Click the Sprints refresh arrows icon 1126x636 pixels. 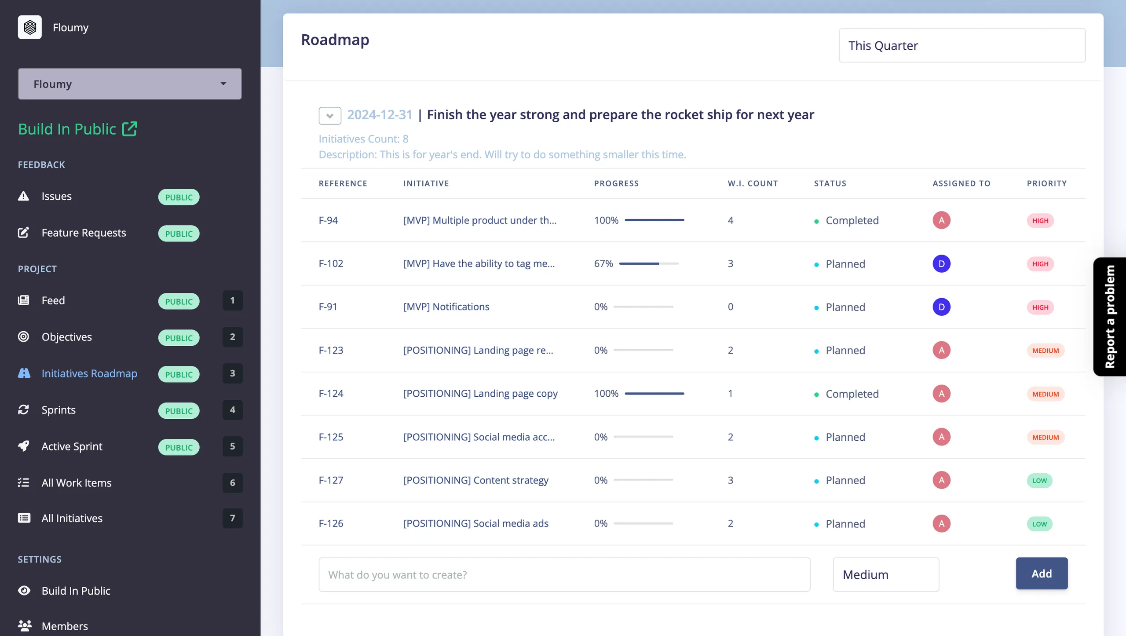click(23, 410)
